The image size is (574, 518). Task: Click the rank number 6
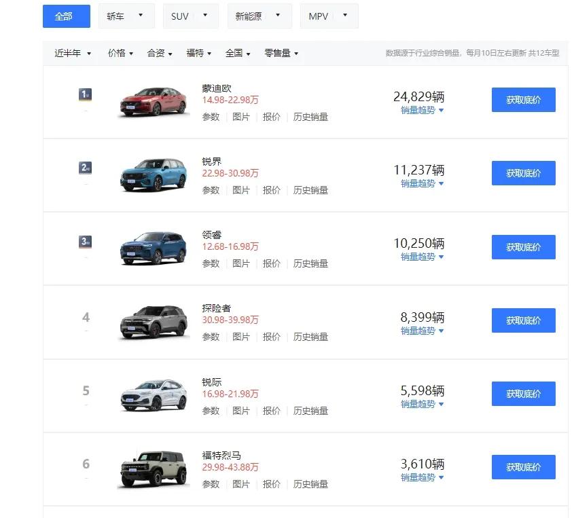86,464
